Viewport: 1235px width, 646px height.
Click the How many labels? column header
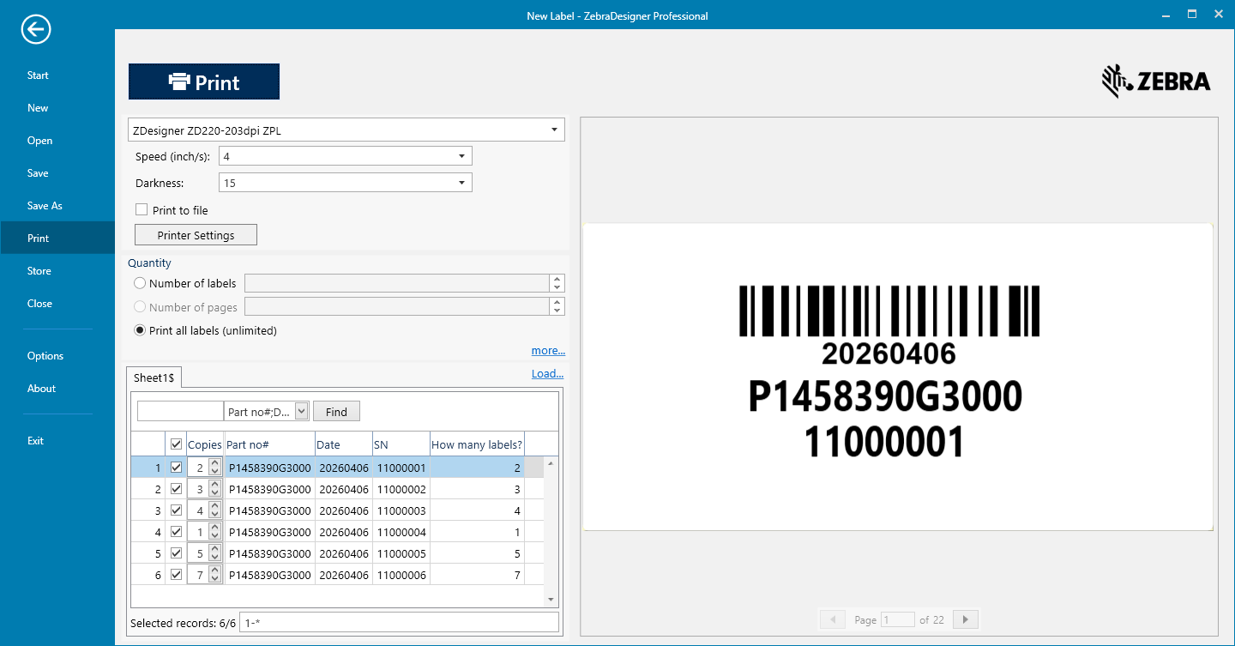click(x=477, y=444)
